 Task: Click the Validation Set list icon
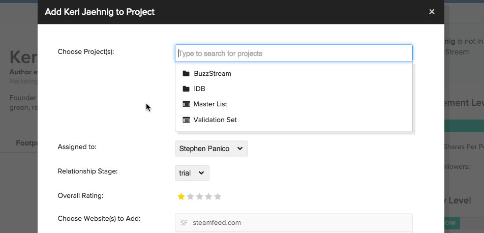[186, 120]
